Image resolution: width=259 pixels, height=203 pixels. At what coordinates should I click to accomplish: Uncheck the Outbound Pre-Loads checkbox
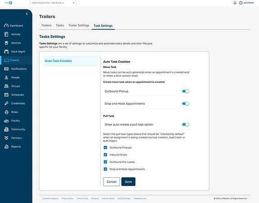(x=105, y=162)
